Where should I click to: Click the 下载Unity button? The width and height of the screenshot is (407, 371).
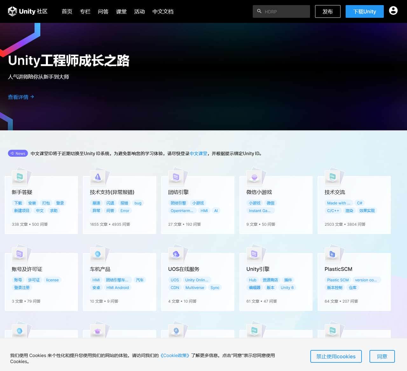[364, 11]
